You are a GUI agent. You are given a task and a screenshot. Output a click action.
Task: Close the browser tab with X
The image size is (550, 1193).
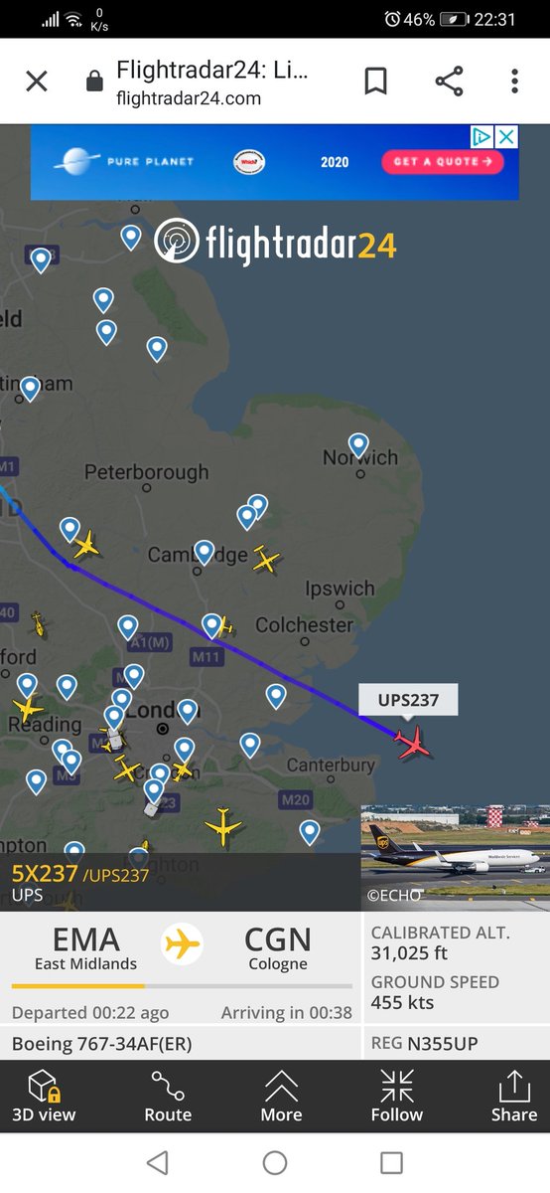click(x=36, y=82)
